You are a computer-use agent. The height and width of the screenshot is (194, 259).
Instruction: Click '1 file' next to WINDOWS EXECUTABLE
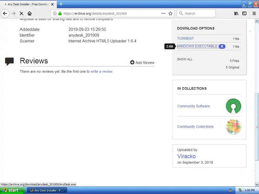[236, 47]
